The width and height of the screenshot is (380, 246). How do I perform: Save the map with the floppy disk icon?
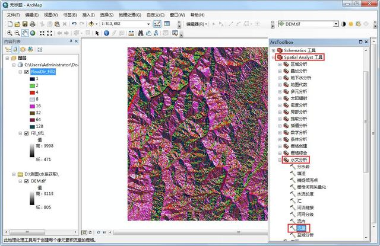coord(25,24)
